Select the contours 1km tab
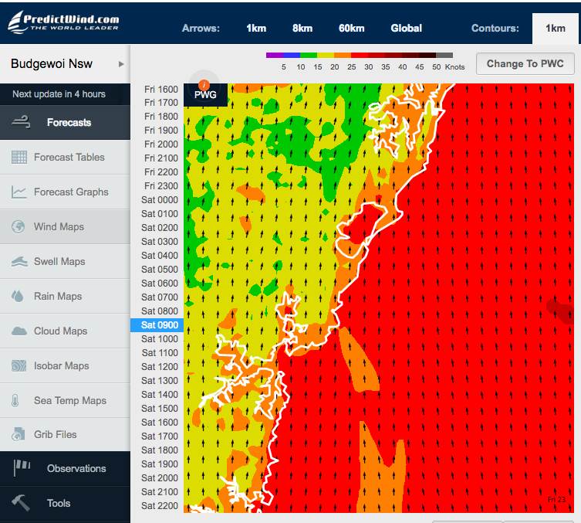 click(x=555, y=29)
